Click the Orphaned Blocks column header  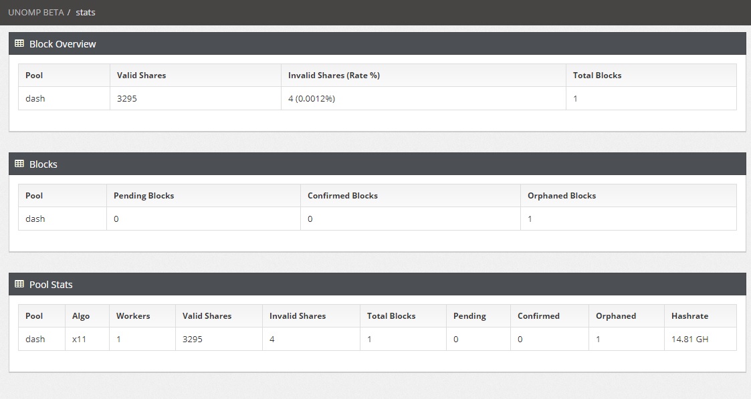tap(561, 196)
